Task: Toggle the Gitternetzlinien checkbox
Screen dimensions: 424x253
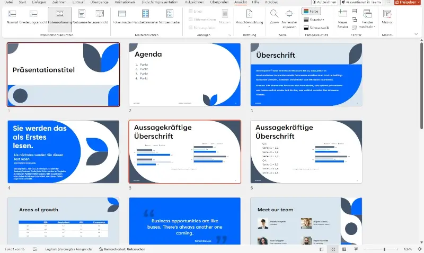Action: [190, 19]
